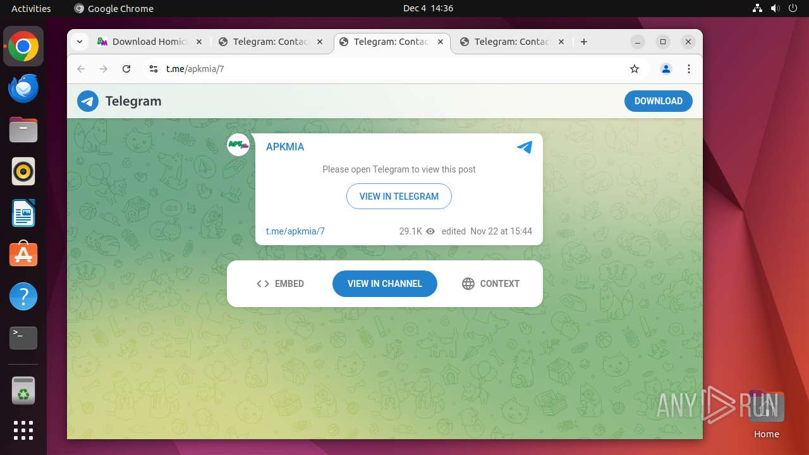
Task: Click the APKMIA channel avatar
Action: (239, 145)
